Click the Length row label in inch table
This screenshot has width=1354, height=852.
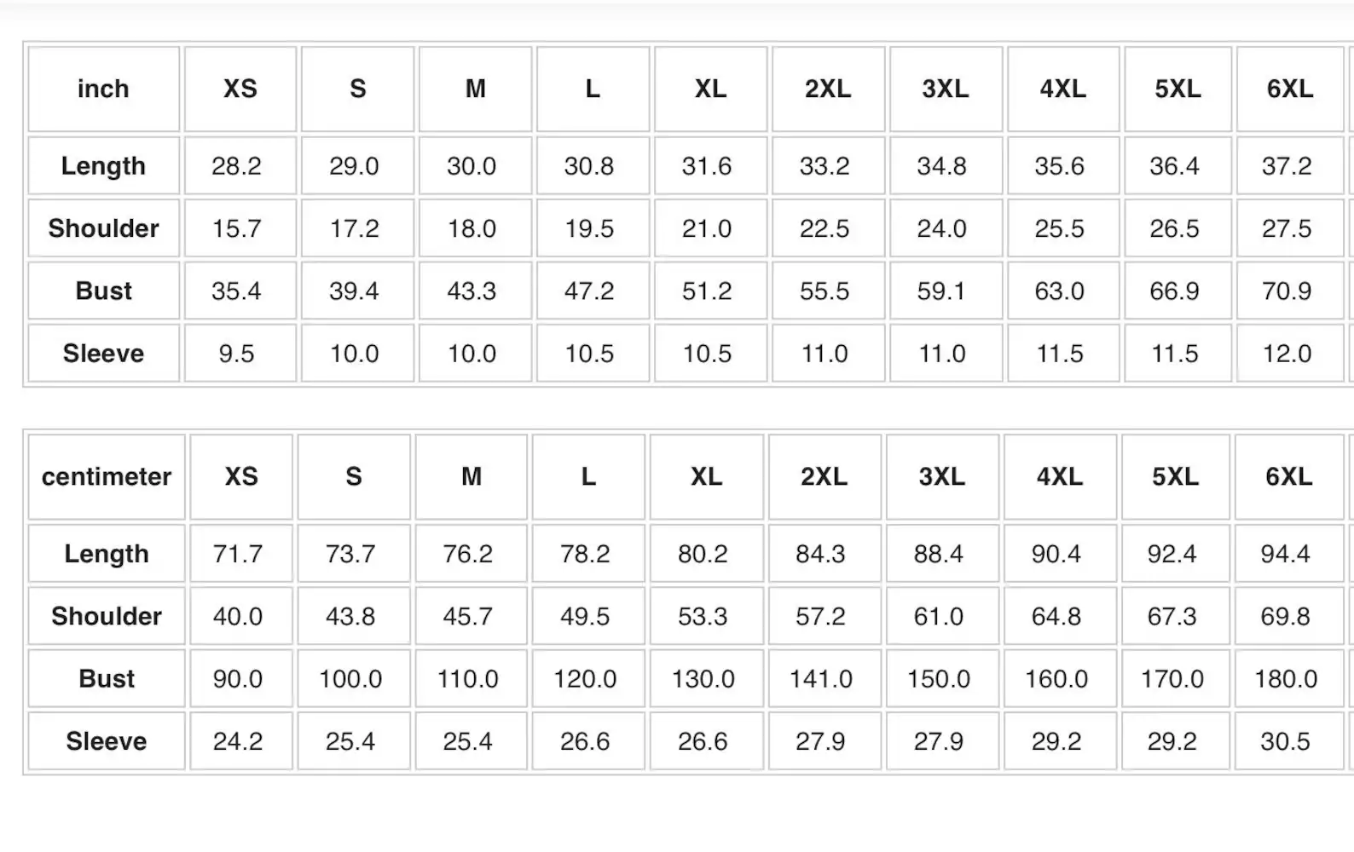(x=103, y=165)
